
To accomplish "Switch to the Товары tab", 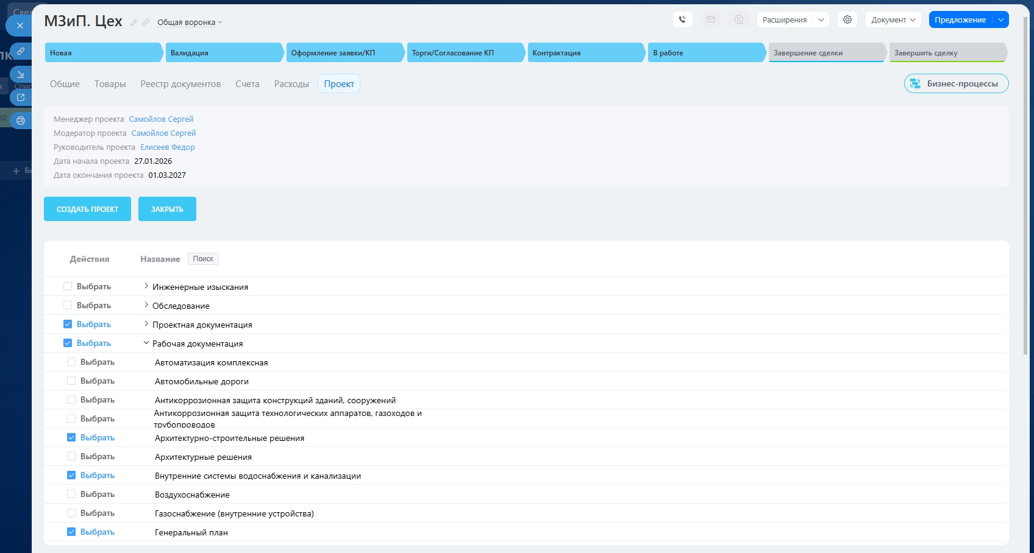I will (x=110, y=84).
